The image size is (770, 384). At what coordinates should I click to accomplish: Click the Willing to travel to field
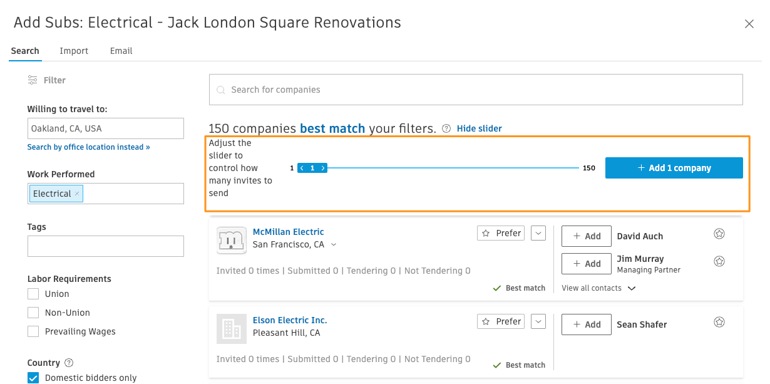click(x=106, y=128)
